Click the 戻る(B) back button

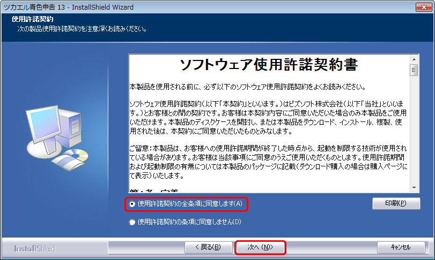[x=208, y=247]
